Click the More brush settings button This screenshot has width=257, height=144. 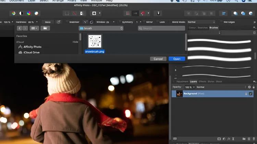(48, 22)
